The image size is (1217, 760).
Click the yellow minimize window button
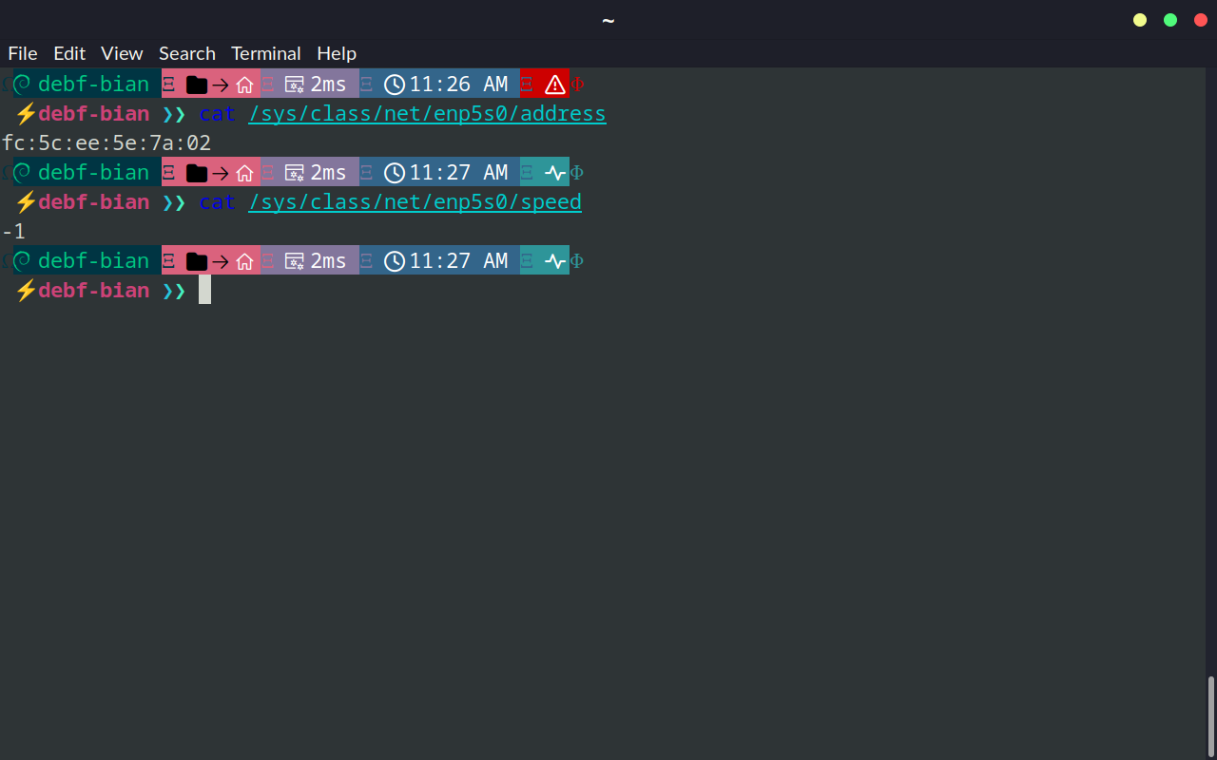coord(1140,20)
